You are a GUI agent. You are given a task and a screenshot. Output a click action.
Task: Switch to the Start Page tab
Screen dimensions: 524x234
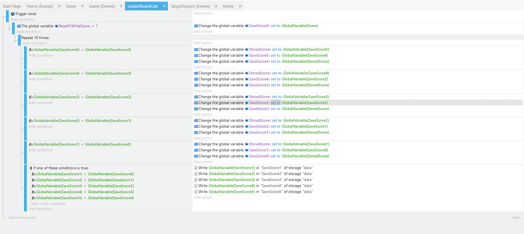[12, 6]
